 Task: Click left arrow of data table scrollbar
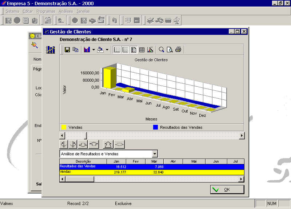point(62,179)
